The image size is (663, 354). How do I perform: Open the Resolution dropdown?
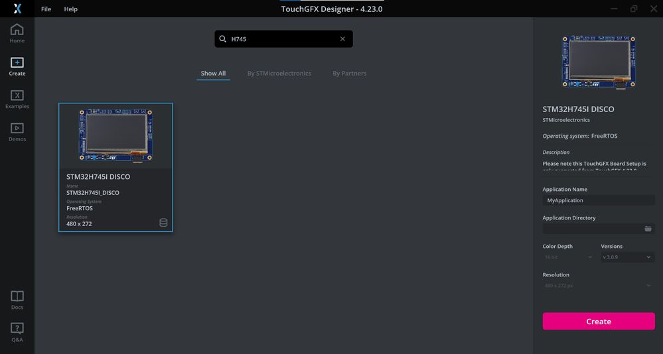pos(599,286)
